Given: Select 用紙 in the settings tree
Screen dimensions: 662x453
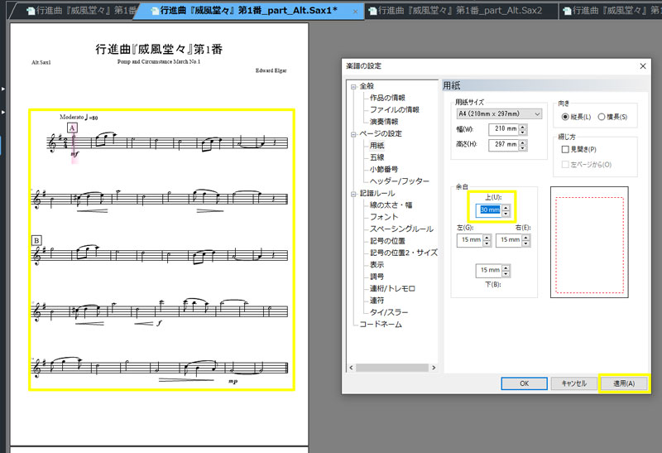Looking at the screenshot, I should coord(377,146).
